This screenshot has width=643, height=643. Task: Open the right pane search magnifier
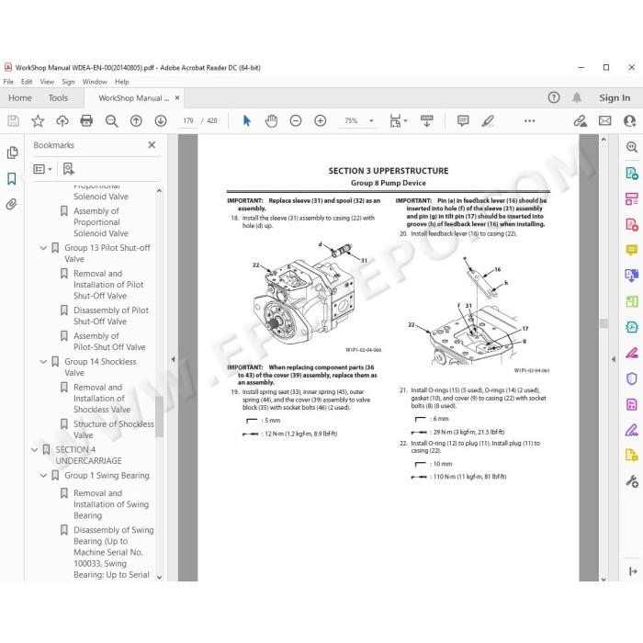(x=632, y=147)
